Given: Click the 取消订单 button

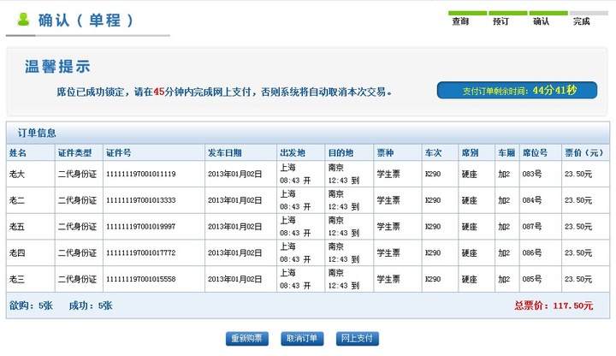Looking at the screenshot, I should coord(302,339).
